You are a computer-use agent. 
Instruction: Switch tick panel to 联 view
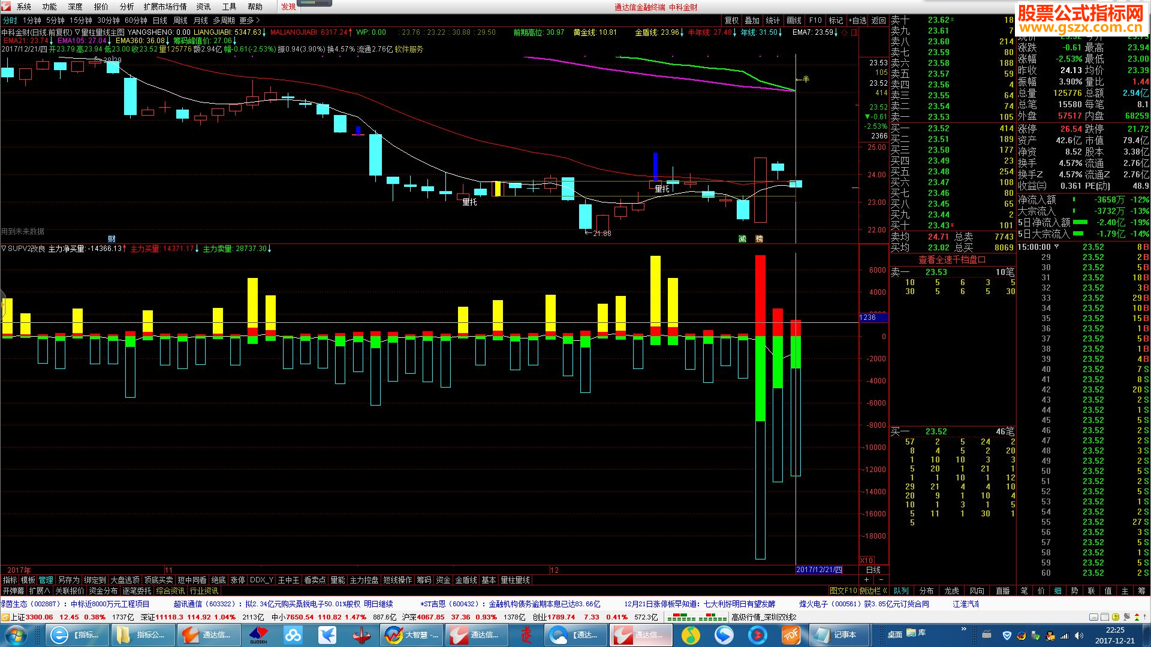1091,591
